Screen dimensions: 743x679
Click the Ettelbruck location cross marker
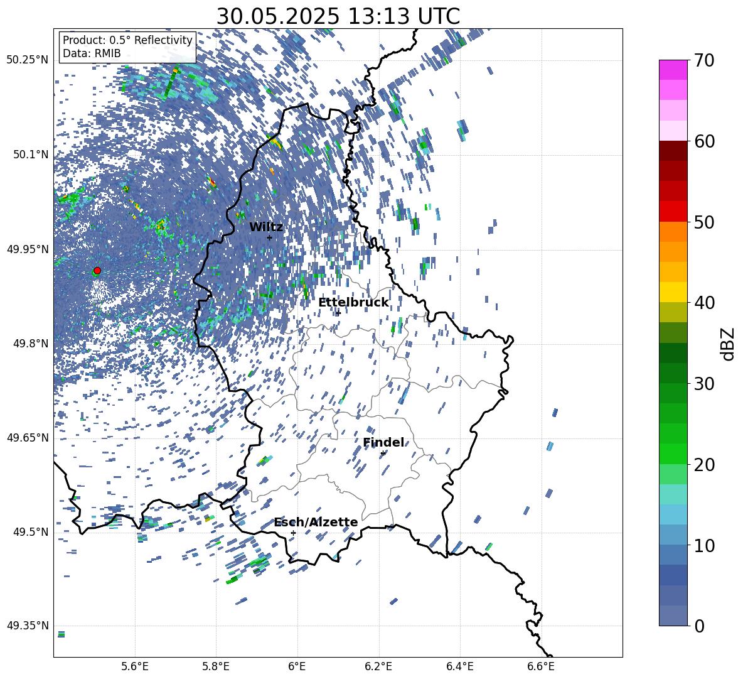click(338, 313)
